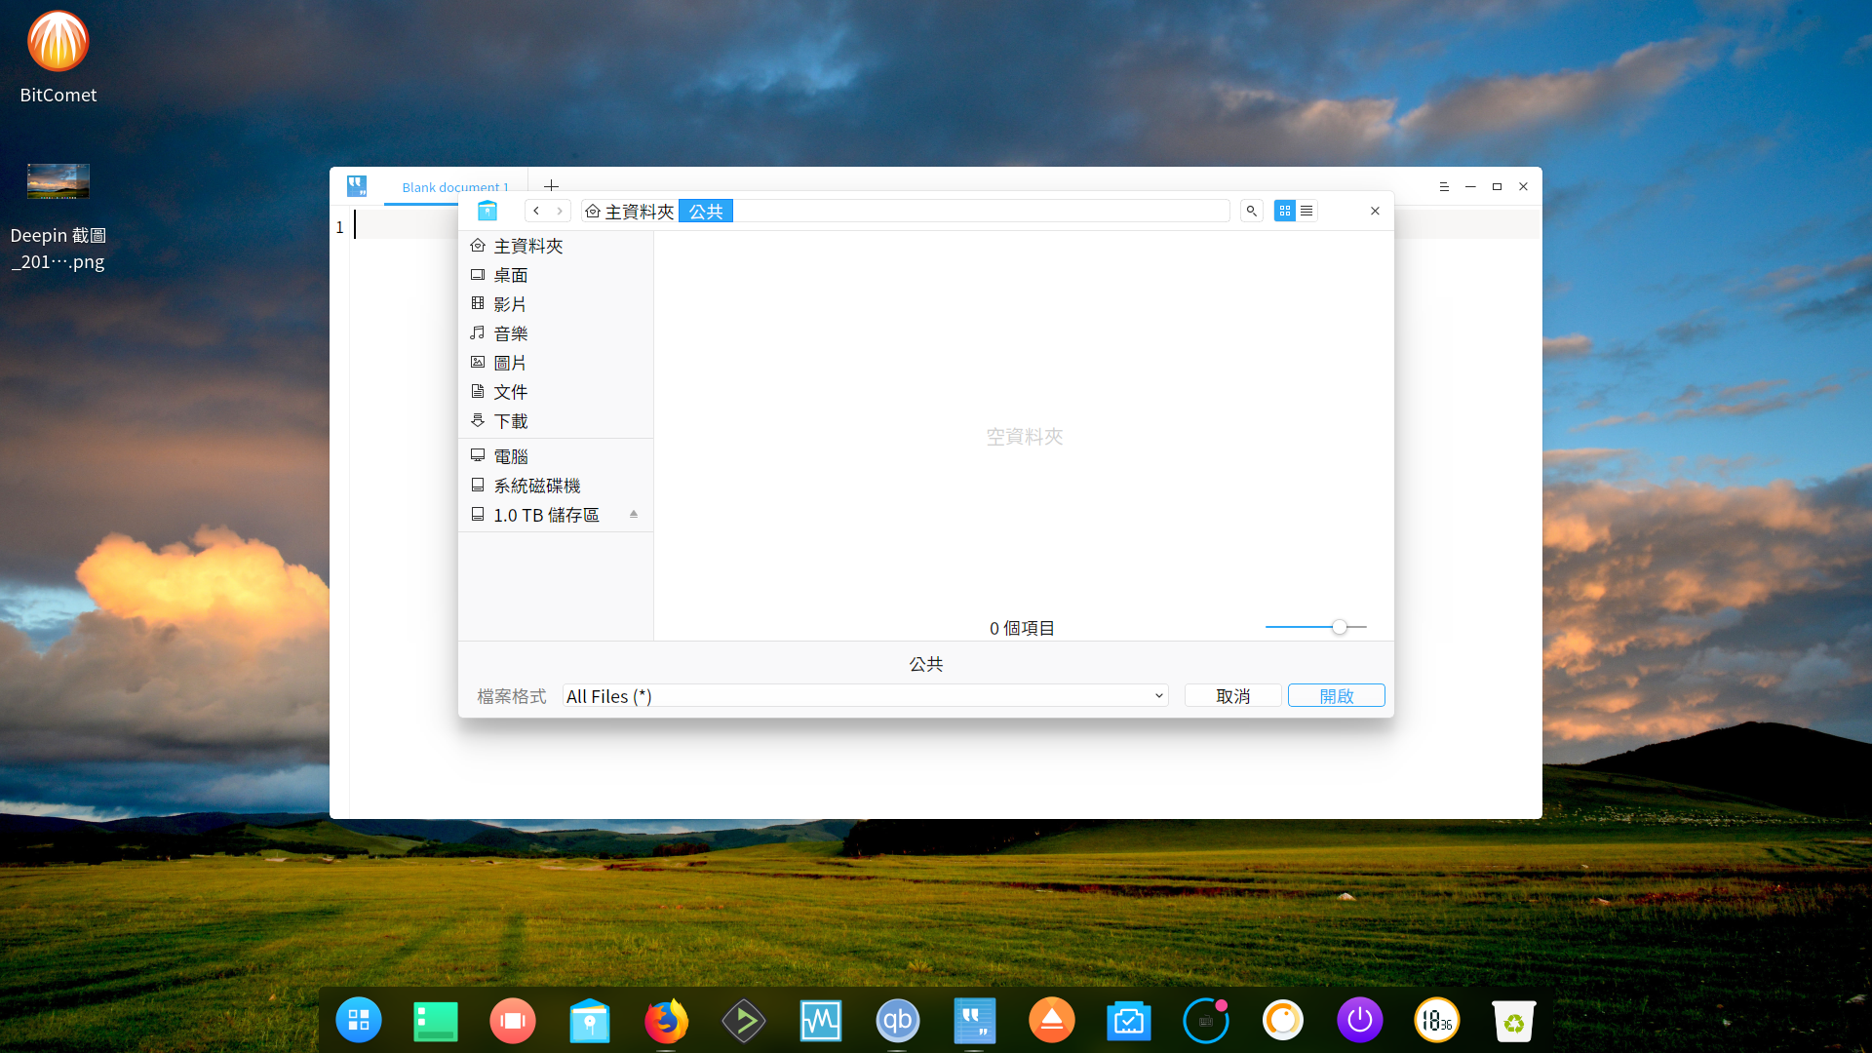This screenshot has height=1053, width=1872.
Task: Switch the file dialog to list view
Action: (1306, 210)
